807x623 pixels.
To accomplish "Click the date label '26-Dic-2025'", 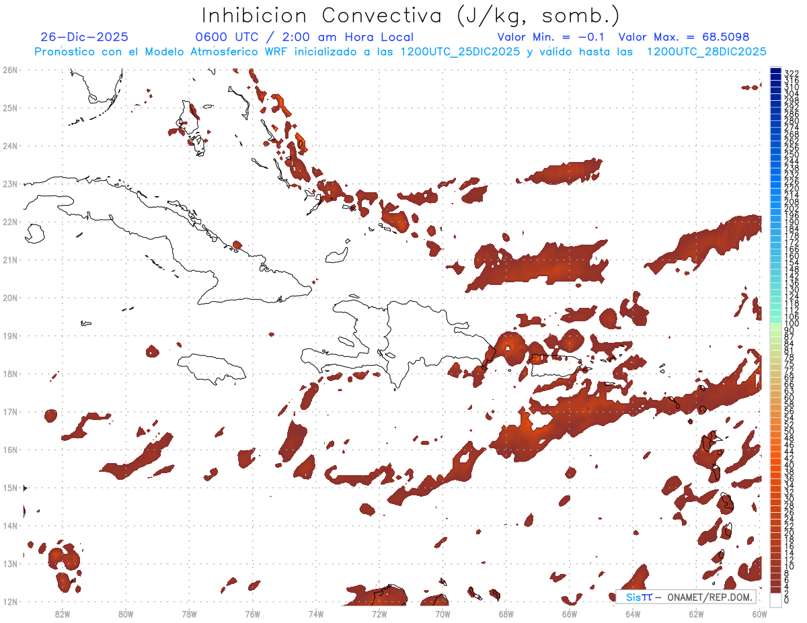I will 84,37.
